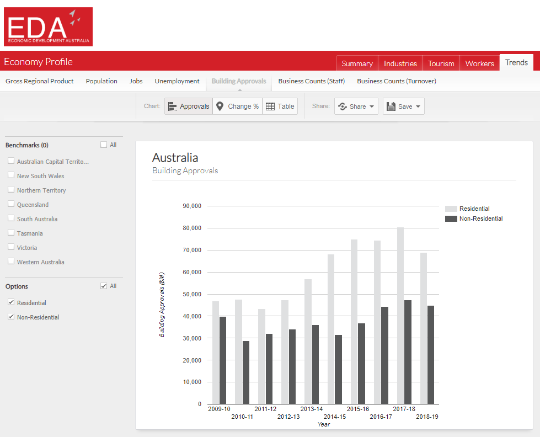The height and width of the screenshot is (437, 540).
Task: Switch to the Industries tab
Action: pyautogui.click(x=400, y=63)
